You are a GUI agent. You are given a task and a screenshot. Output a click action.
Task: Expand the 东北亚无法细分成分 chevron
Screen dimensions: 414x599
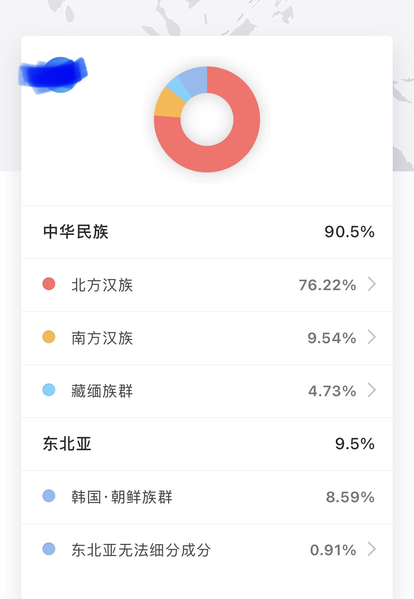[x=372, y=549]
